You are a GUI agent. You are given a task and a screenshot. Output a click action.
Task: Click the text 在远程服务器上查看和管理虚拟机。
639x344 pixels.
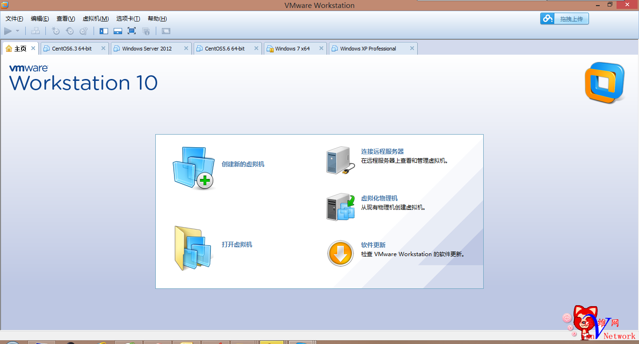click(405, 161)
